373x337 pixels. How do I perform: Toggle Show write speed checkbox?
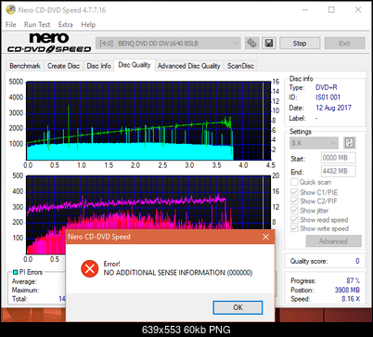coord(294,228)
